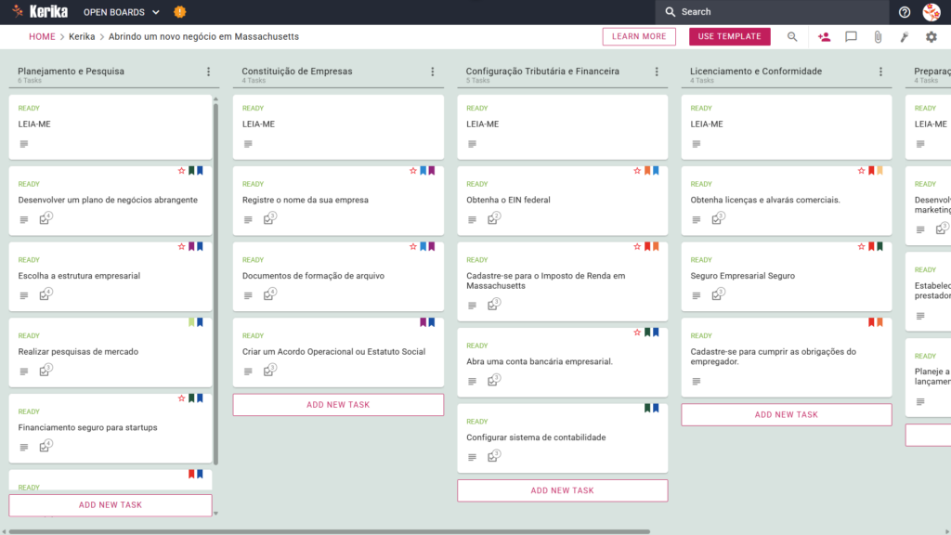Open card Financiamento seguro para startups
The width and height of the screenshot is (951, 535).
click(111, 427)
